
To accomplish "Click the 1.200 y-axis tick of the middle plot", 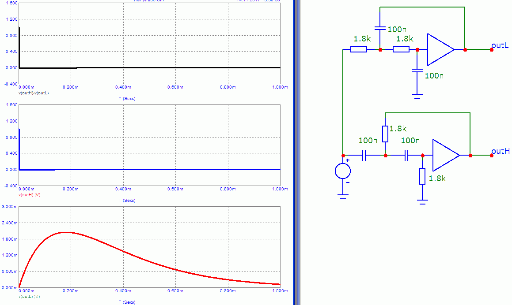I will [12, 121].
